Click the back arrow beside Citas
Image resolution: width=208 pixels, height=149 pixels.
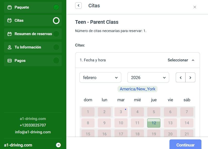(78, 6)
